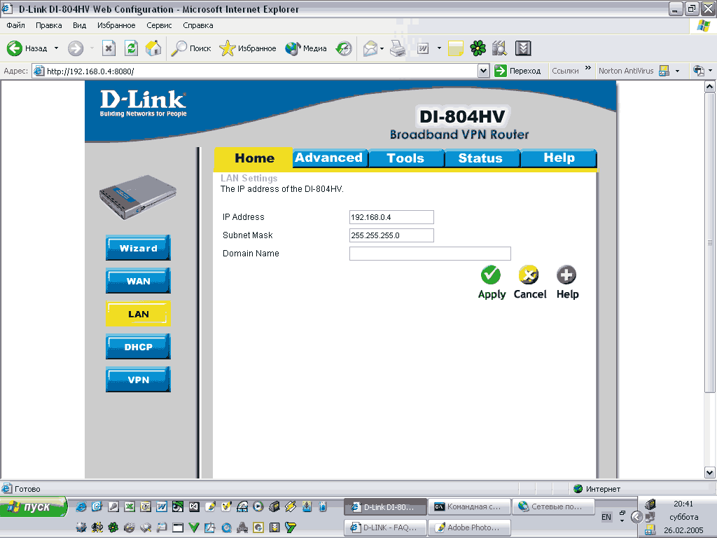Expand the Back button history dropdown
Image resolution: width=717 pixels, height=538 pixels.
point(56,48)
